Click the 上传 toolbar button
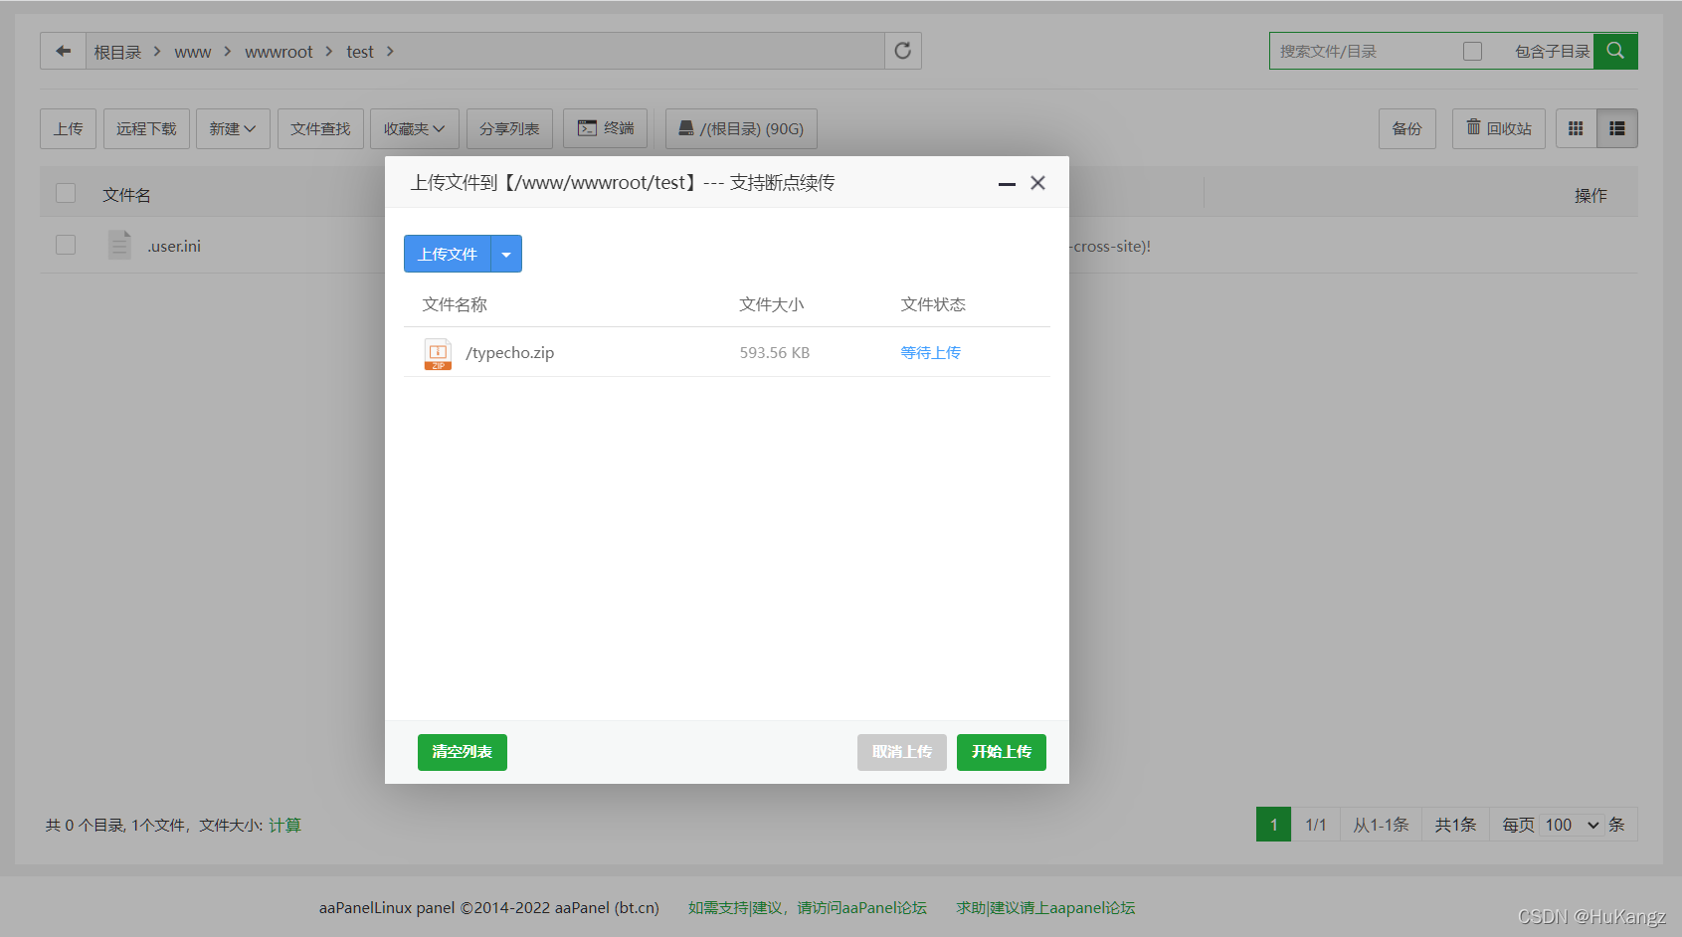The height and width of the screenshot is (937, 1682). tap(69, 128)
